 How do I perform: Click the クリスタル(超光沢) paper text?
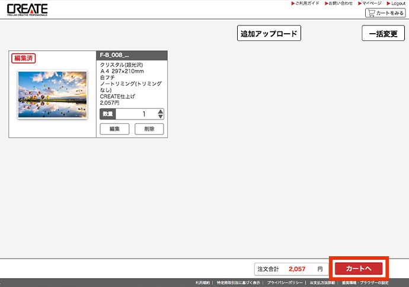(122, 65)
